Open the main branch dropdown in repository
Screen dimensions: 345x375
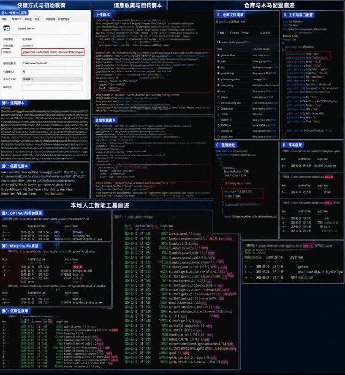[221, 33]
